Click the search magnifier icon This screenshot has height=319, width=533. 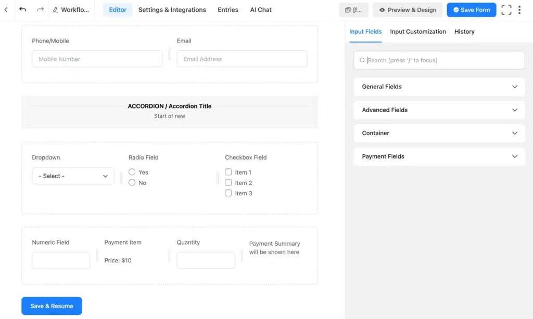click(362, 60)
